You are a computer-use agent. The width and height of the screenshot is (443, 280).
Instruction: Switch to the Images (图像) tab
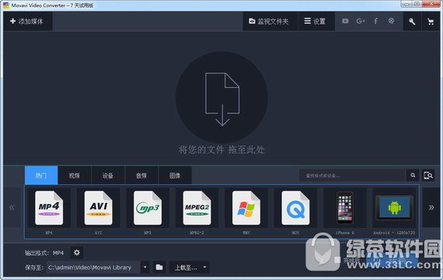(x=175, y=175)
